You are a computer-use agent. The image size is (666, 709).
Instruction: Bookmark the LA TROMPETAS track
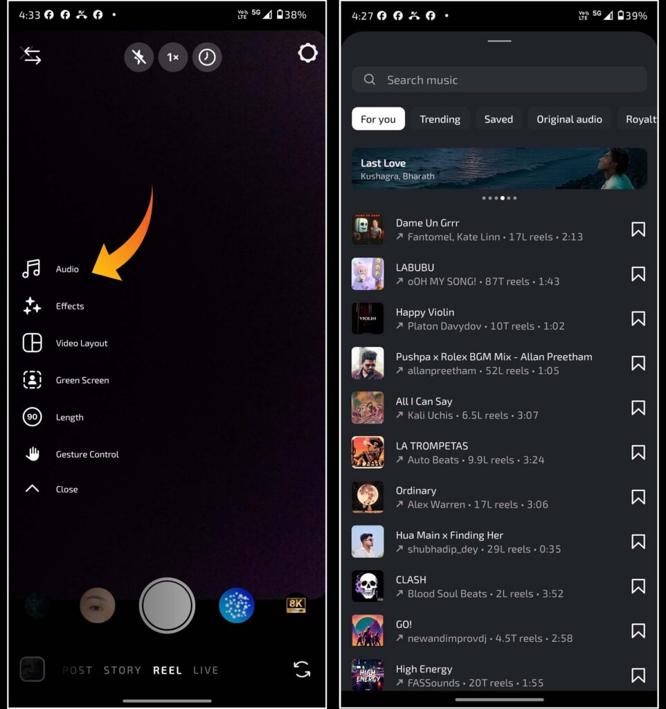pos(638,453)
